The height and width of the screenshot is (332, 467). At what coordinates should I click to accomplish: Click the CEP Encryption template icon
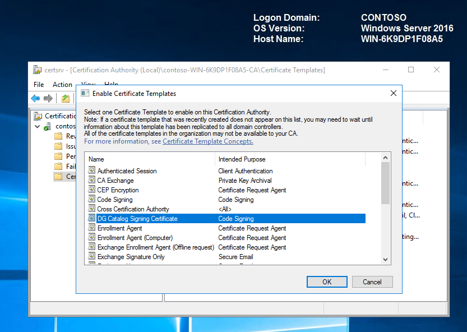click(x=92, y=190)
